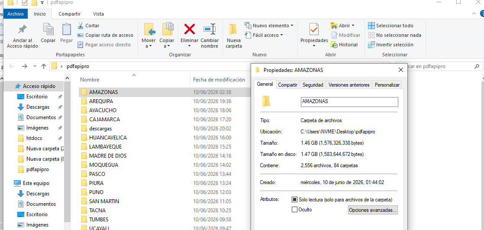484x230 pixels.
Task: Select the AREQUIPA folder
Action: click(x=165, y=101)
